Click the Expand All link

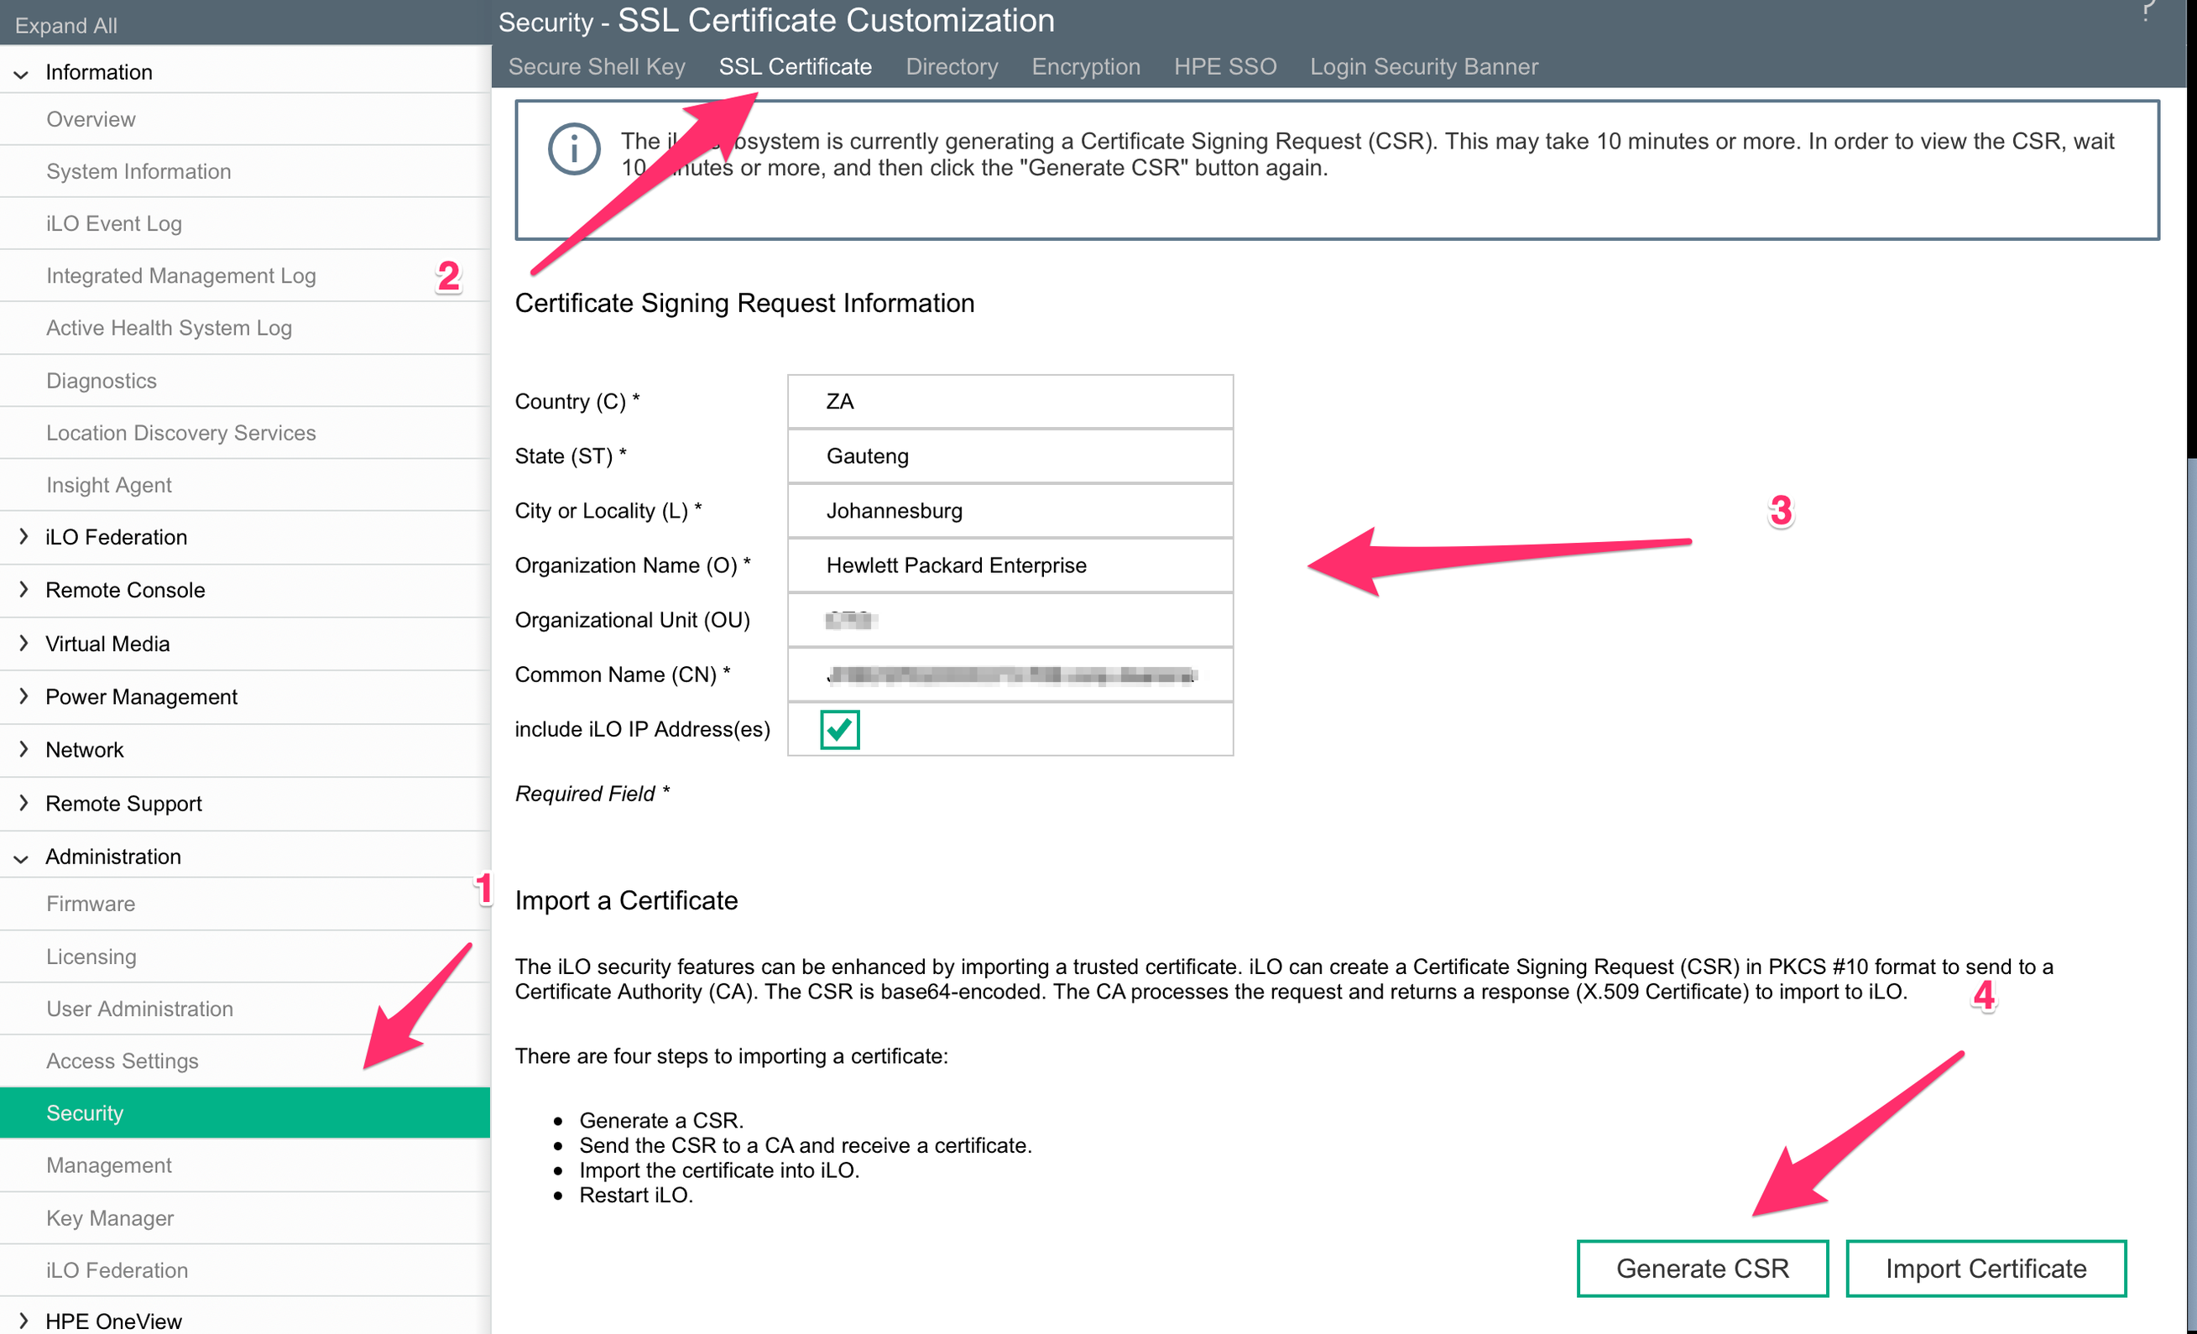click(66, 26)
